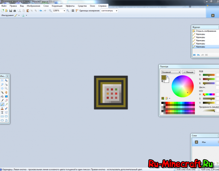Select the Gradient tool

(x=6, y=96)
